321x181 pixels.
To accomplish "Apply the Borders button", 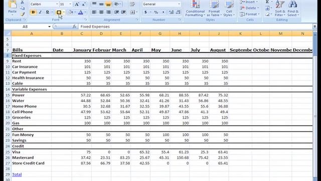I will tap(59, 12).
